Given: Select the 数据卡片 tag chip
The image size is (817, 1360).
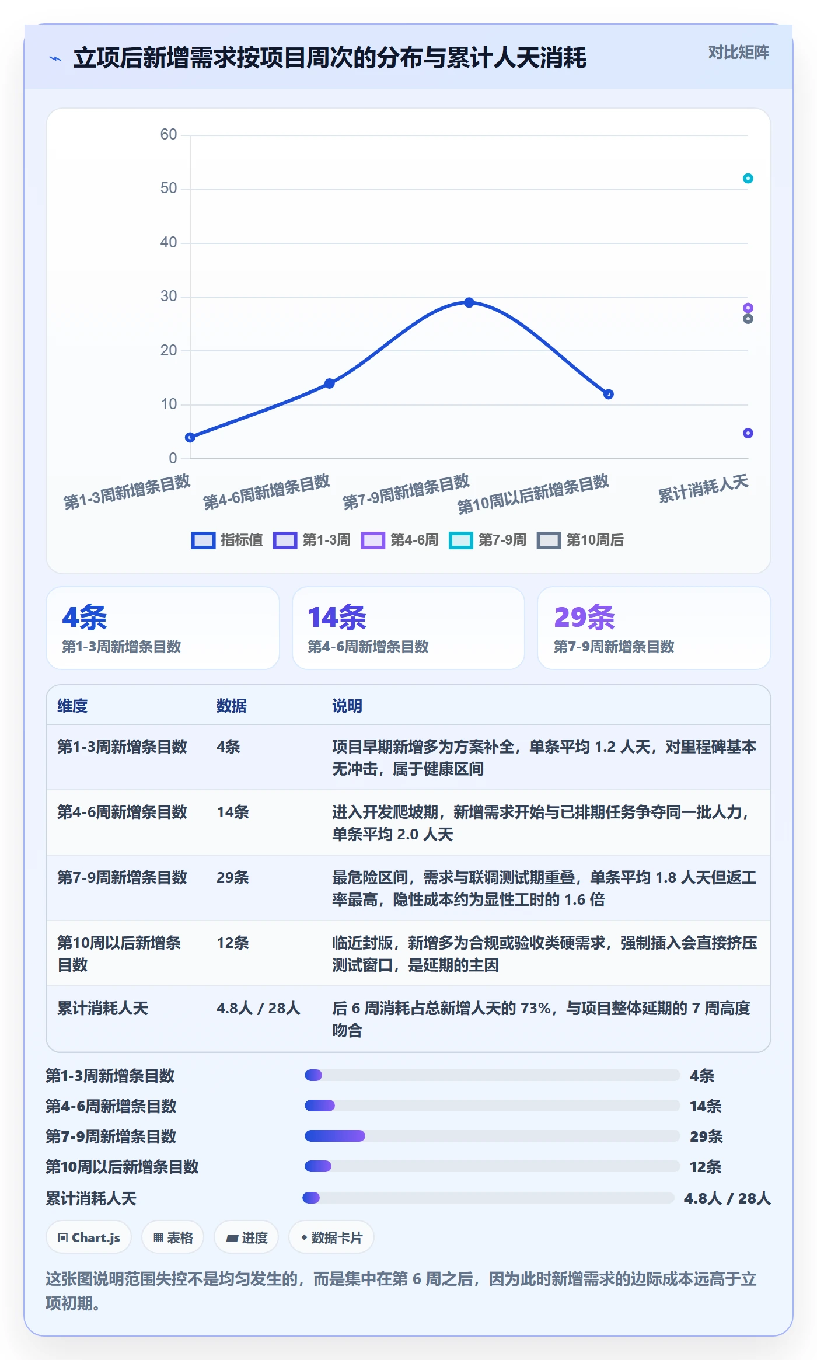Looking at the screenshot, I should point(331,1237).
